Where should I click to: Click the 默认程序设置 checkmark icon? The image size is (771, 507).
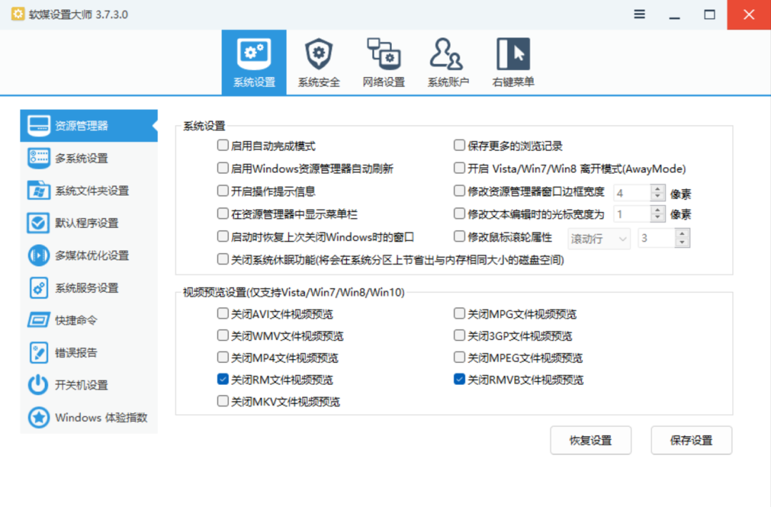click(x=39, y=223)
